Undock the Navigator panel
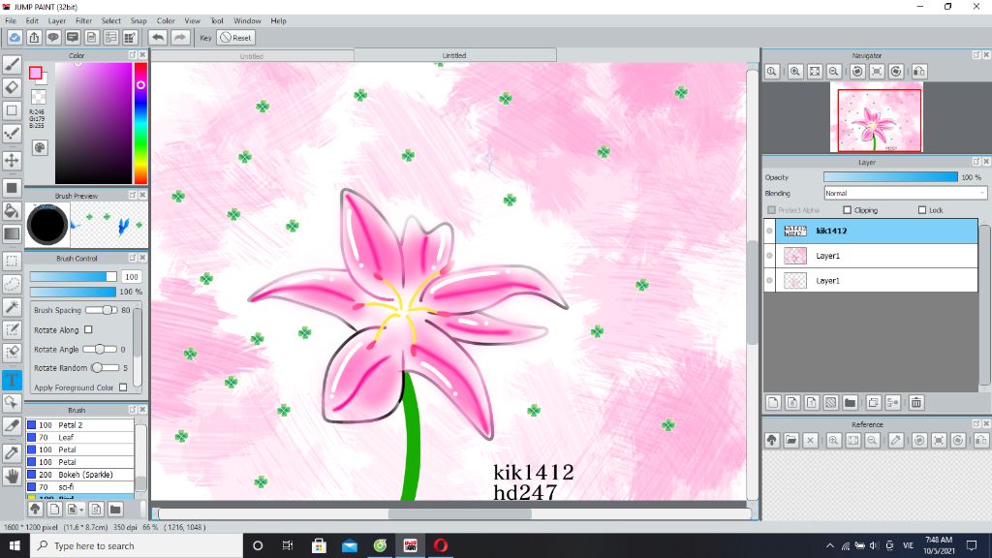 pyautogui.click(x=976, y=55)
